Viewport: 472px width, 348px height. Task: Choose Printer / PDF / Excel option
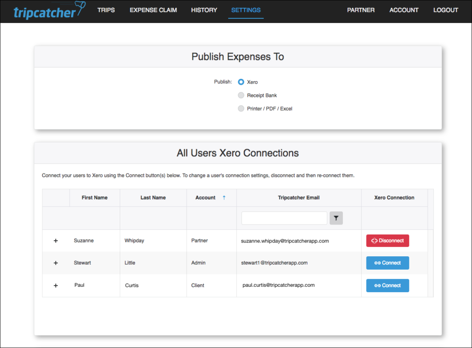pos(241,108)
